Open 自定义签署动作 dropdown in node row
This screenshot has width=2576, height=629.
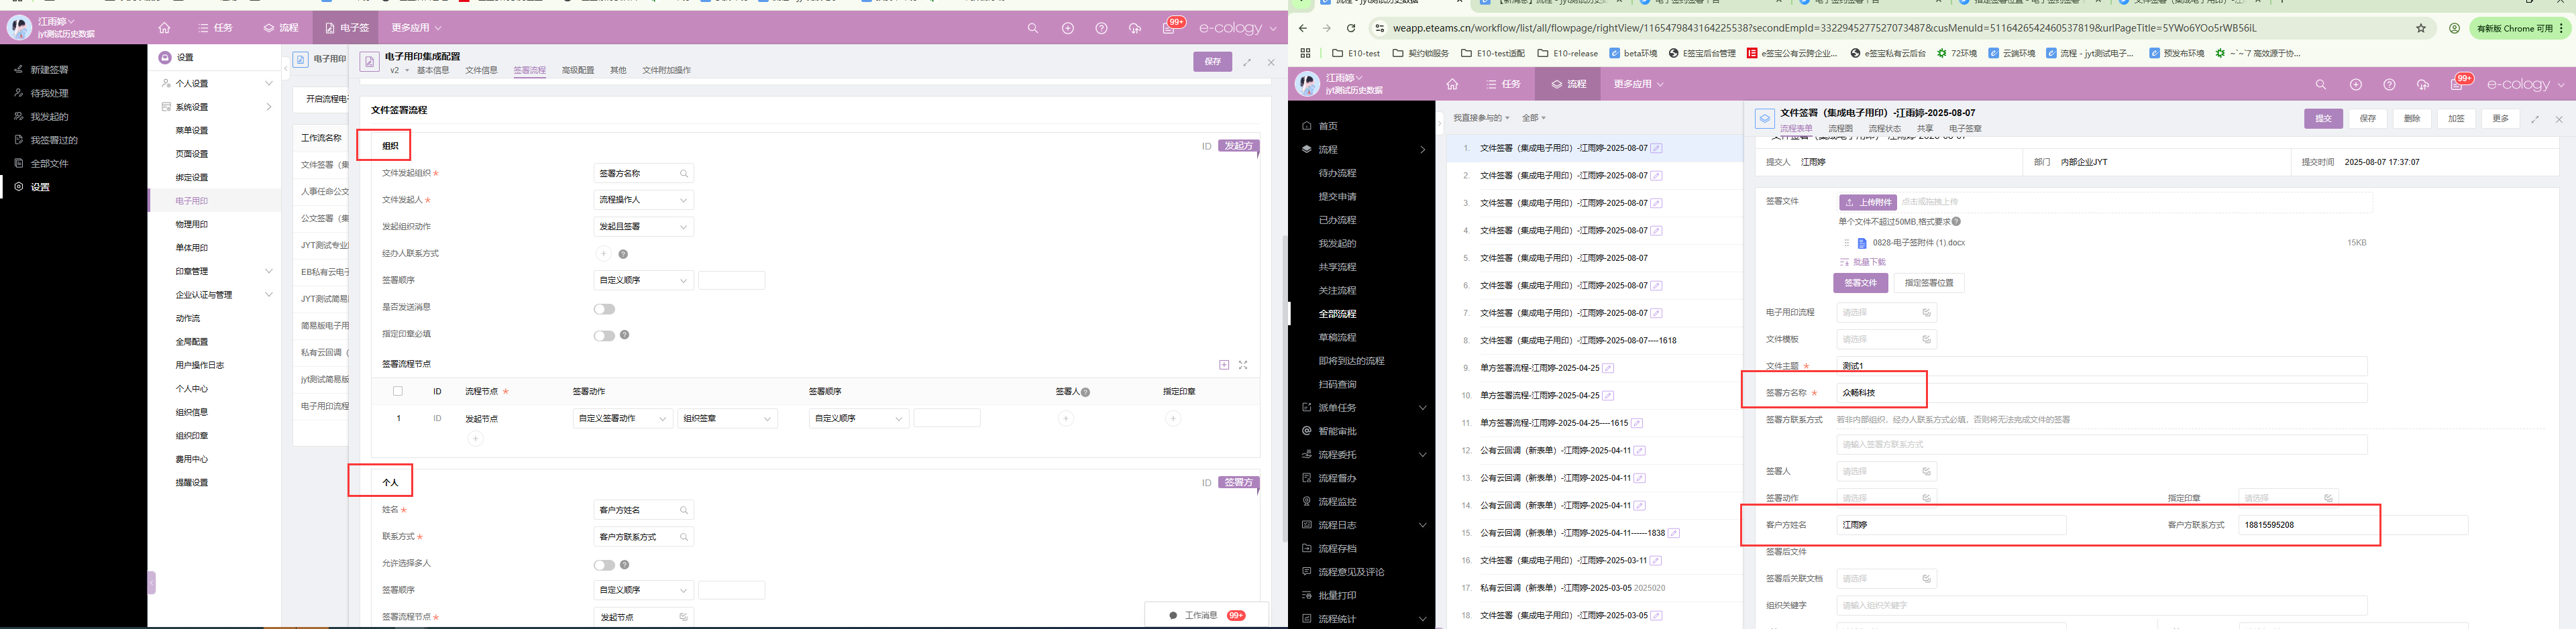(x=623, y=419)
